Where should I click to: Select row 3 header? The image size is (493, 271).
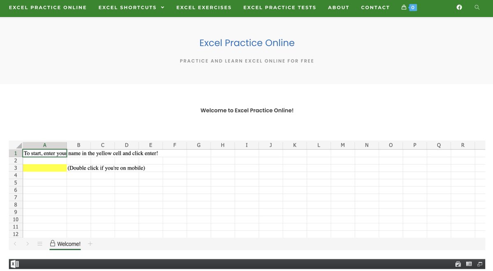tap(16, 168)
